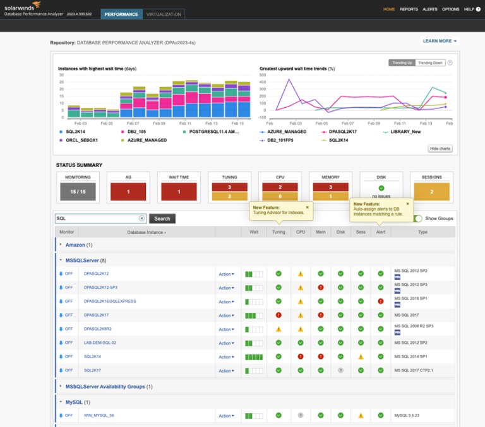This screenshot has height=427, width=485.
Task: Click the Tuning OK icon for LAB-DEM-SQL-02
Action: click(x=278, y=342)
